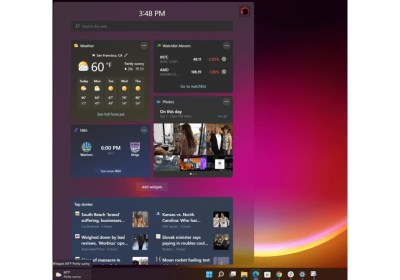Click Go to watchlist link
Image resolution: width=400 pixels, height=280 pixels.
pos(193,86)
